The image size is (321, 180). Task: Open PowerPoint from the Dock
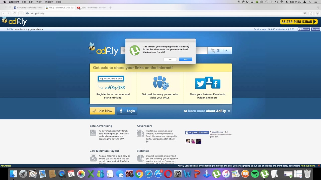point(197,174)
